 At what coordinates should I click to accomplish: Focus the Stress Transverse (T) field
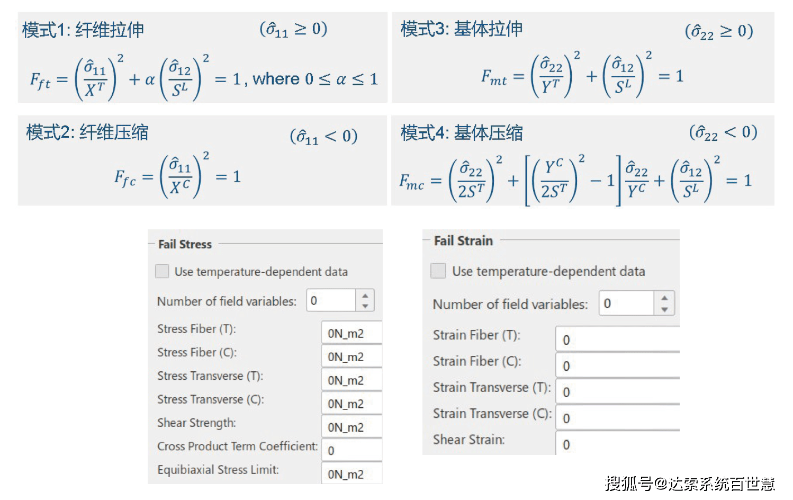click(352, 380)
